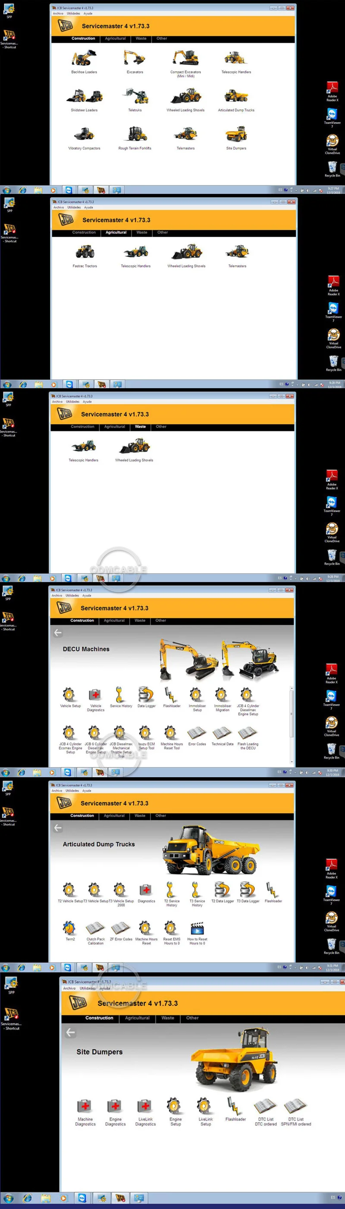Select Construction tab in Site Dumpers window
Screen dimensions: 345x1209
pyautogui.click(x=99, y=1018)
